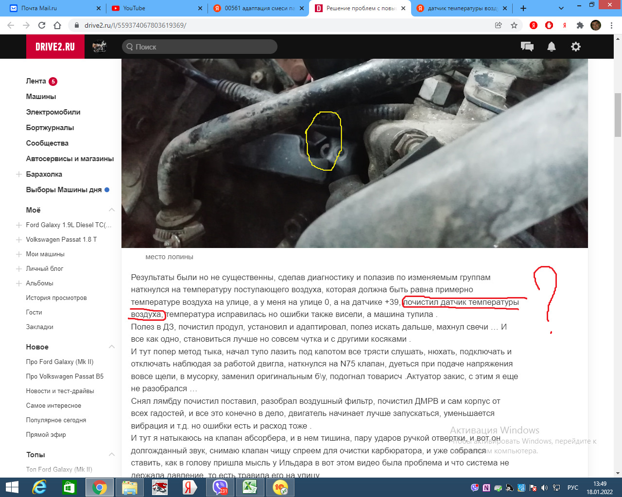Click the page vertical scrollbar thumb
This screenshot has width=622, height=497.
tap(618, 115)
